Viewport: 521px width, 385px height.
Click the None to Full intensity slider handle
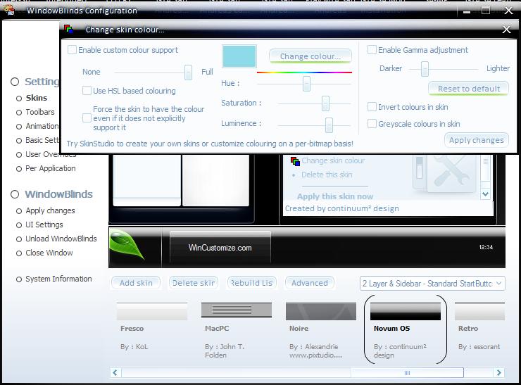189,72
